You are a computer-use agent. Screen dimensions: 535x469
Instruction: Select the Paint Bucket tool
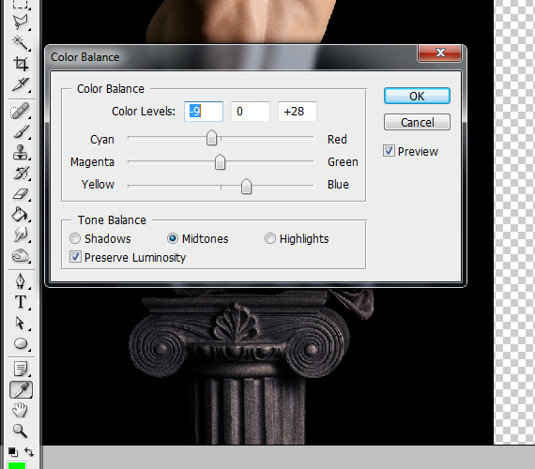(x=21, y=215)
